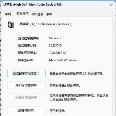The width and height of the screenshot is (116, 116).
Task: Select digital signer Microsoft Windows text
Action: 63,60
